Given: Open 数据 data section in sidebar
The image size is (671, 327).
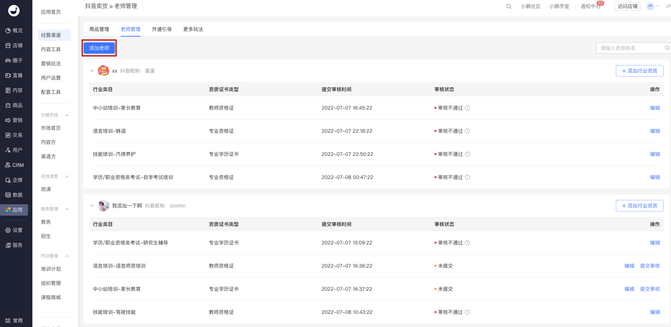Looking at the screenshot, I should pyautogui.click(x=14, y=195).
